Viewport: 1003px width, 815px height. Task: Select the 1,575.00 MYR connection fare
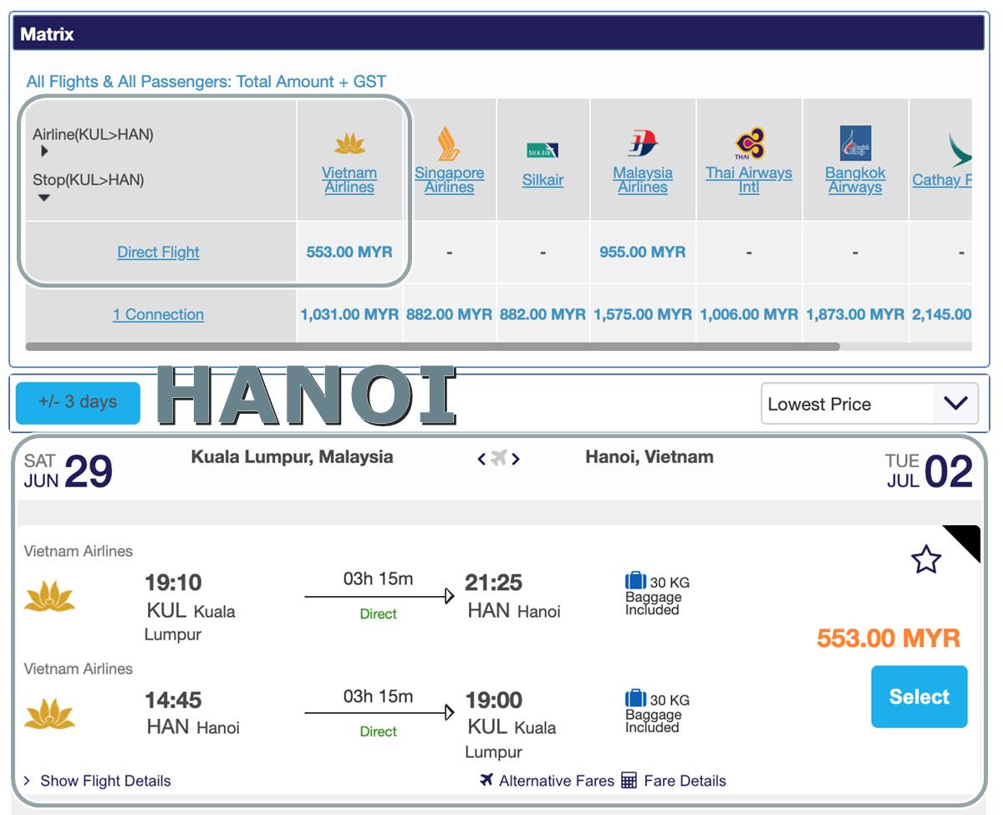click(x=643, y=314)
